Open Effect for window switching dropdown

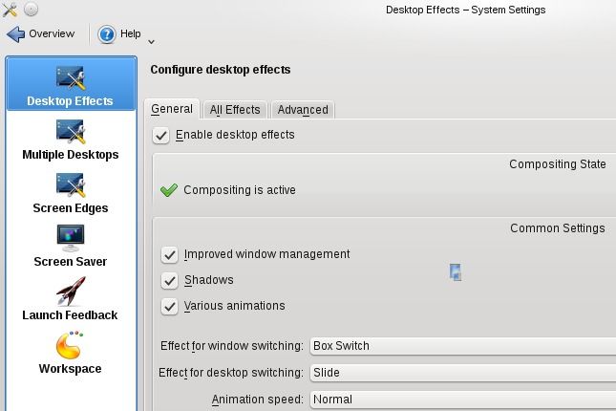click(x=463, y=346)
